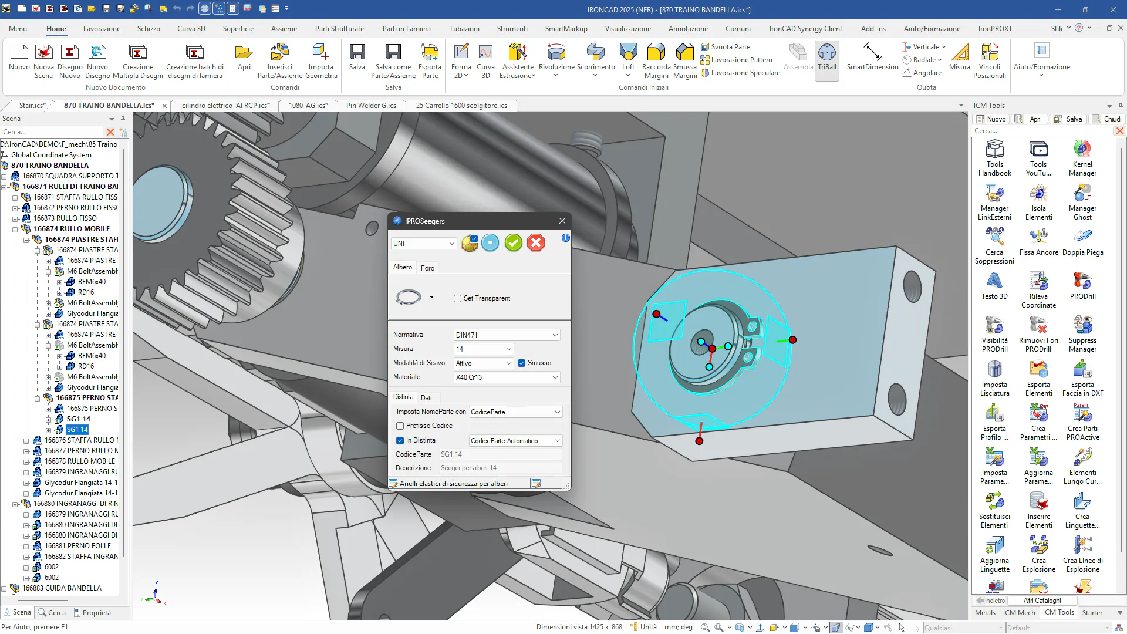Click the Salva button in ICM Tools
The image size is (1127, 634).
coord(1068,119)
